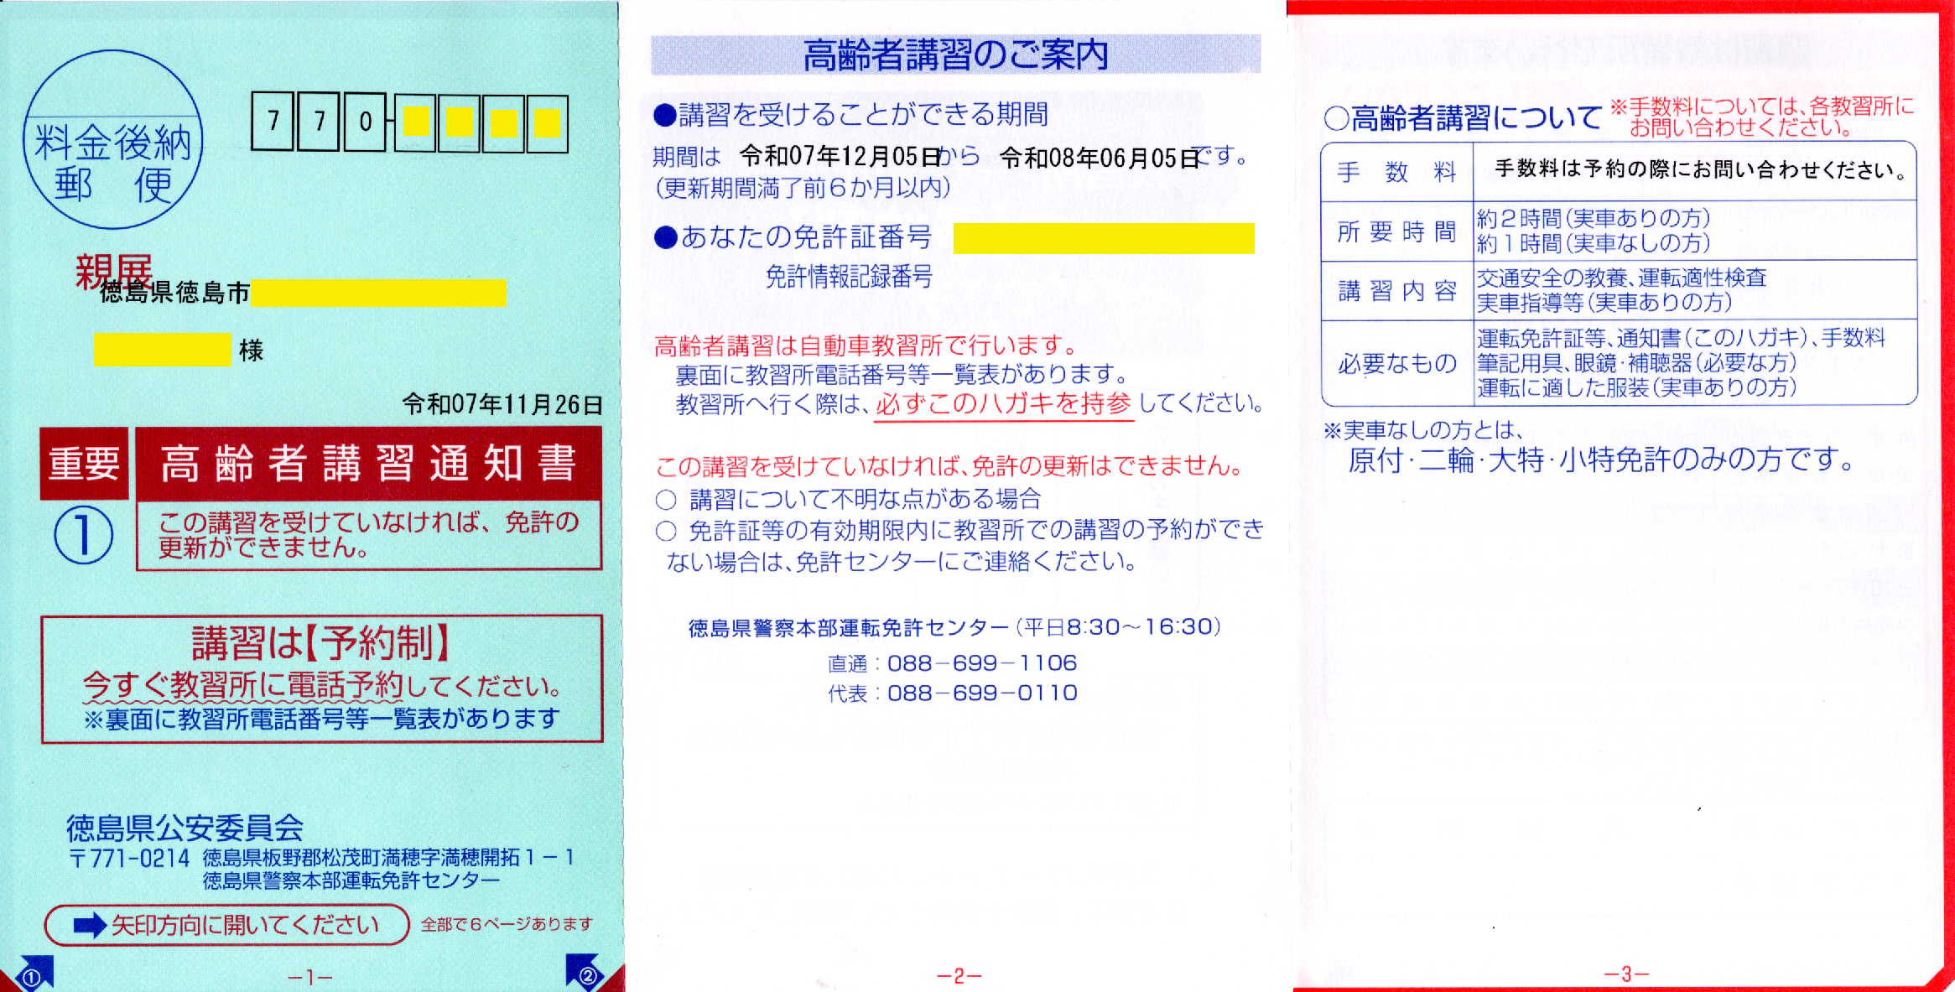Click the bottom-left corner marker numbered 1

click(31, 977)
